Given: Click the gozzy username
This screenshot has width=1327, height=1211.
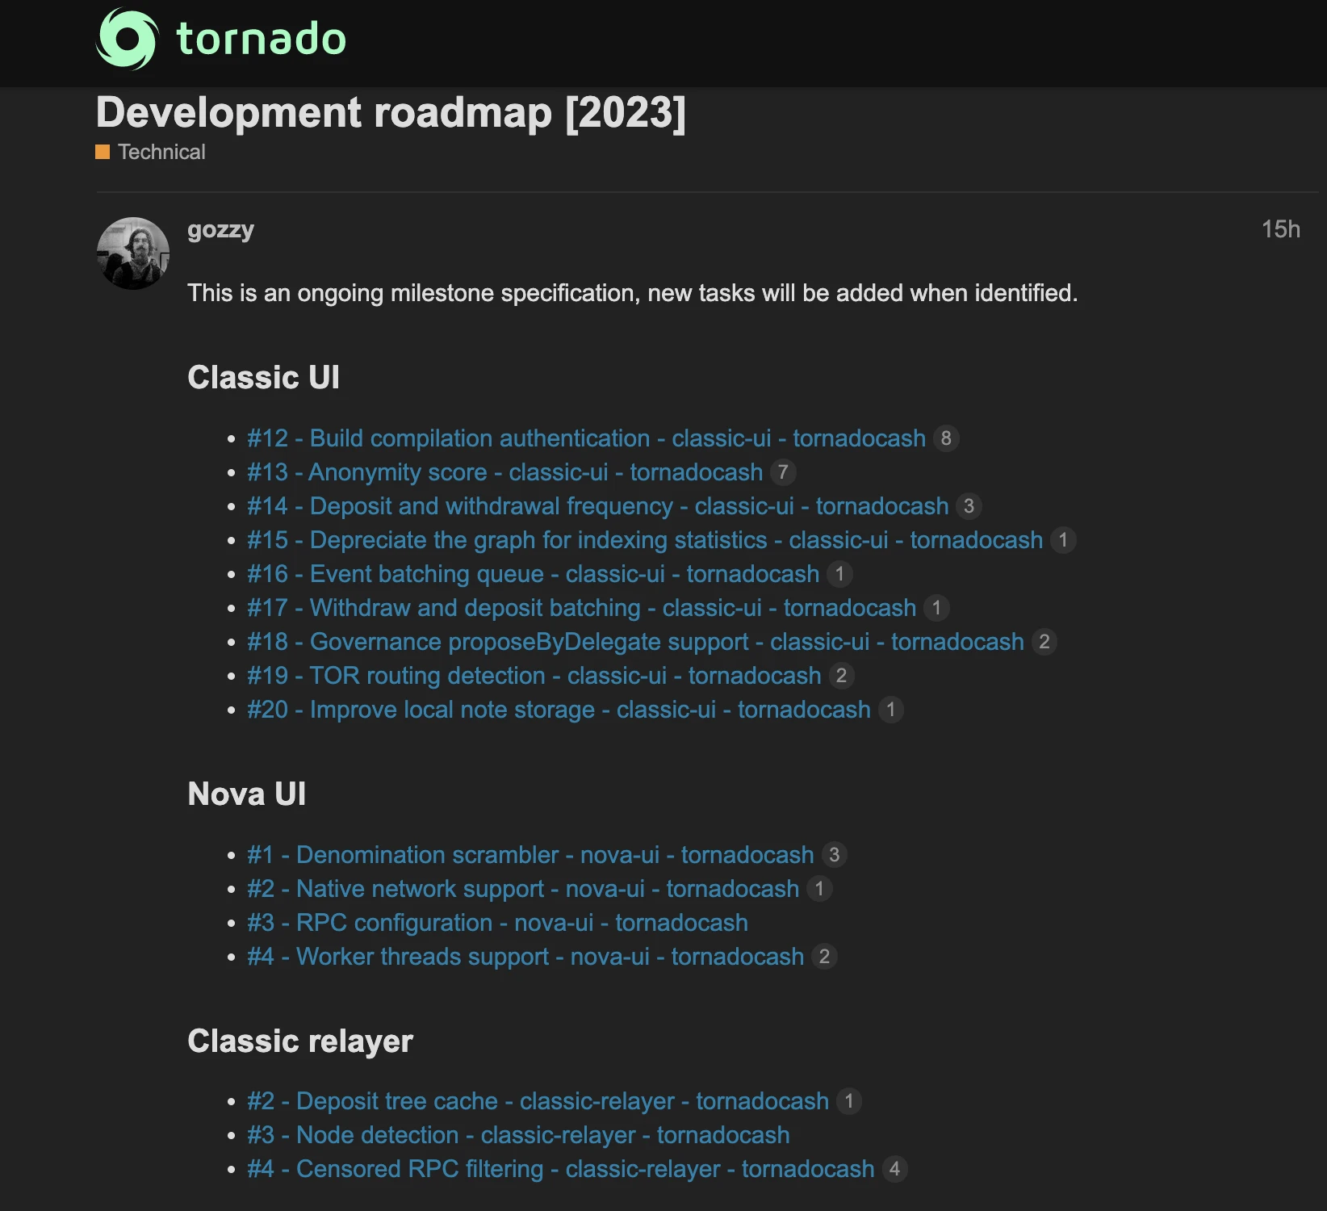Looking at the screenshot, I should [x=220, y=230].
